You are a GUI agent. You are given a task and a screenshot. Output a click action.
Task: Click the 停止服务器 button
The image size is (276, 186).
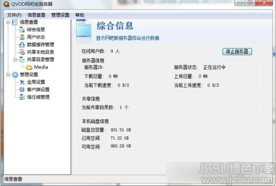(x=237, y=51)
